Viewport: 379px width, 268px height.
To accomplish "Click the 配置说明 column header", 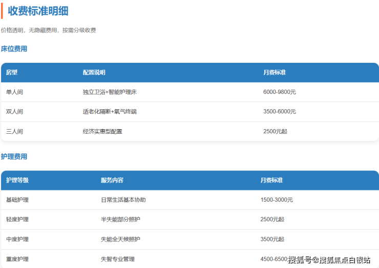I will click(x=94, y=72).
